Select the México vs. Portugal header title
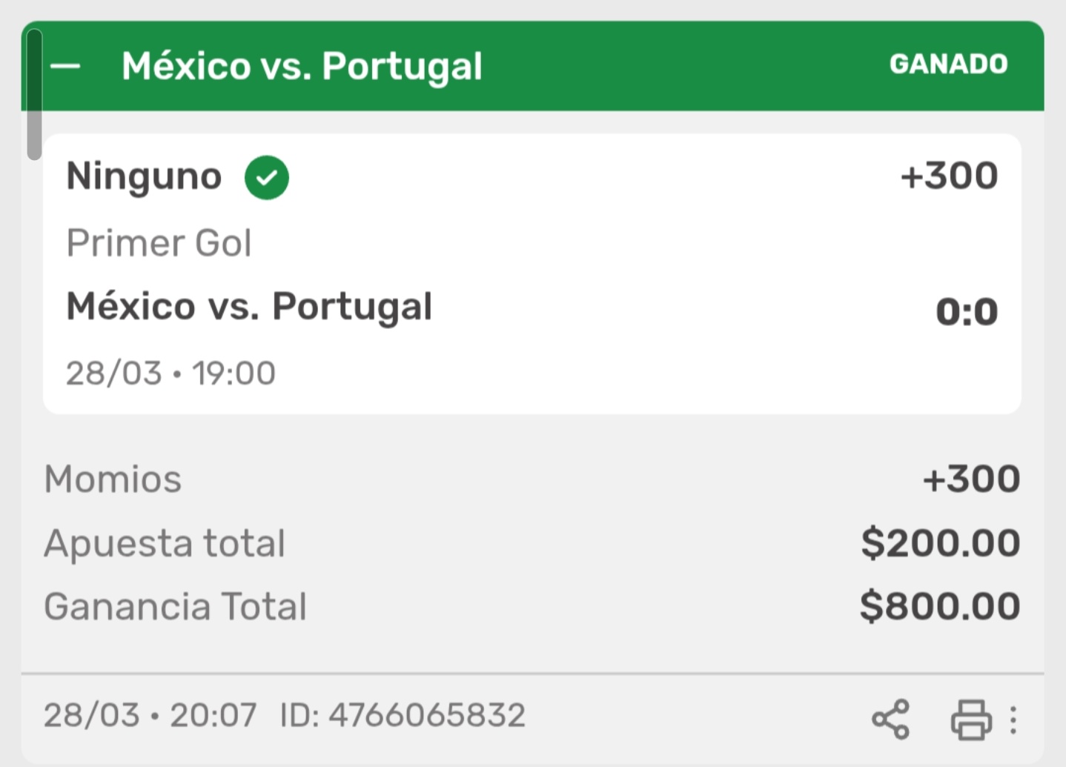Viewport: 1066px width, 767px height. (302, 66)
